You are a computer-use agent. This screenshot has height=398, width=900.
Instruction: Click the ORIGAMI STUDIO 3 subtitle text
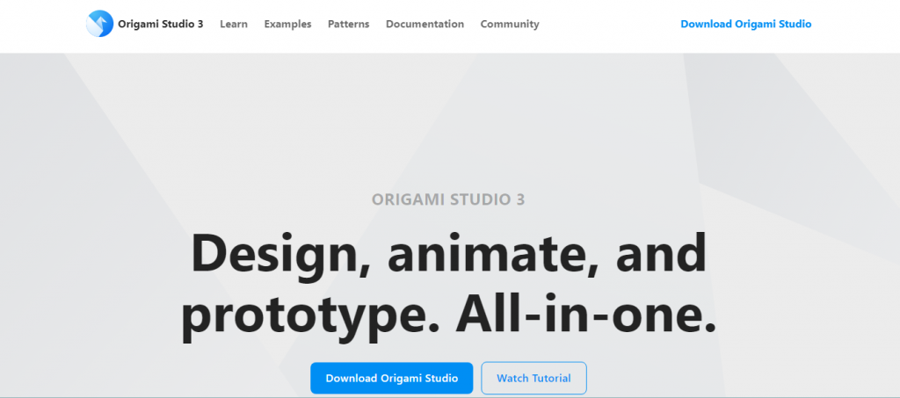tap(448, 199)
